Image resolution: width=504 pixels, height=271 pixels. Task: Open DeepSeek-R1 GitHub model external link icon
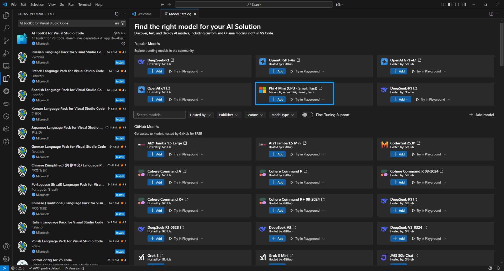(x=172, y=60)
